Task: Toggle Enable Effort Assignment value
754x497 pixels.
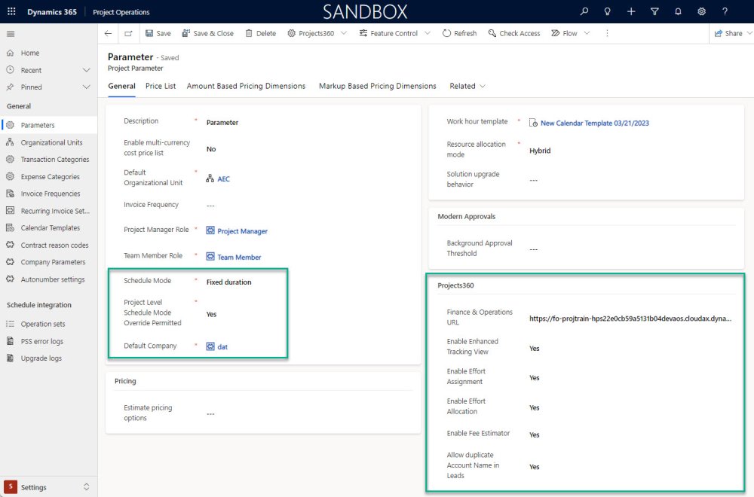Action: [535, 378]
